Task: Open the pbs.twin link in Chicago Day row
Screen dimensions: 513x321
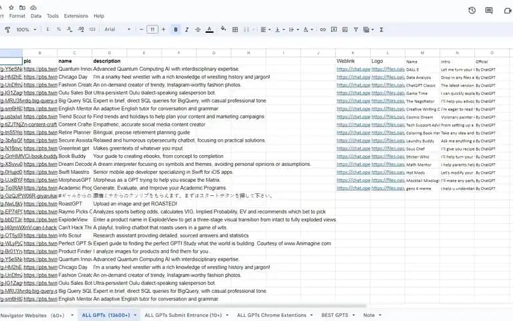Action: click(40, 77)
